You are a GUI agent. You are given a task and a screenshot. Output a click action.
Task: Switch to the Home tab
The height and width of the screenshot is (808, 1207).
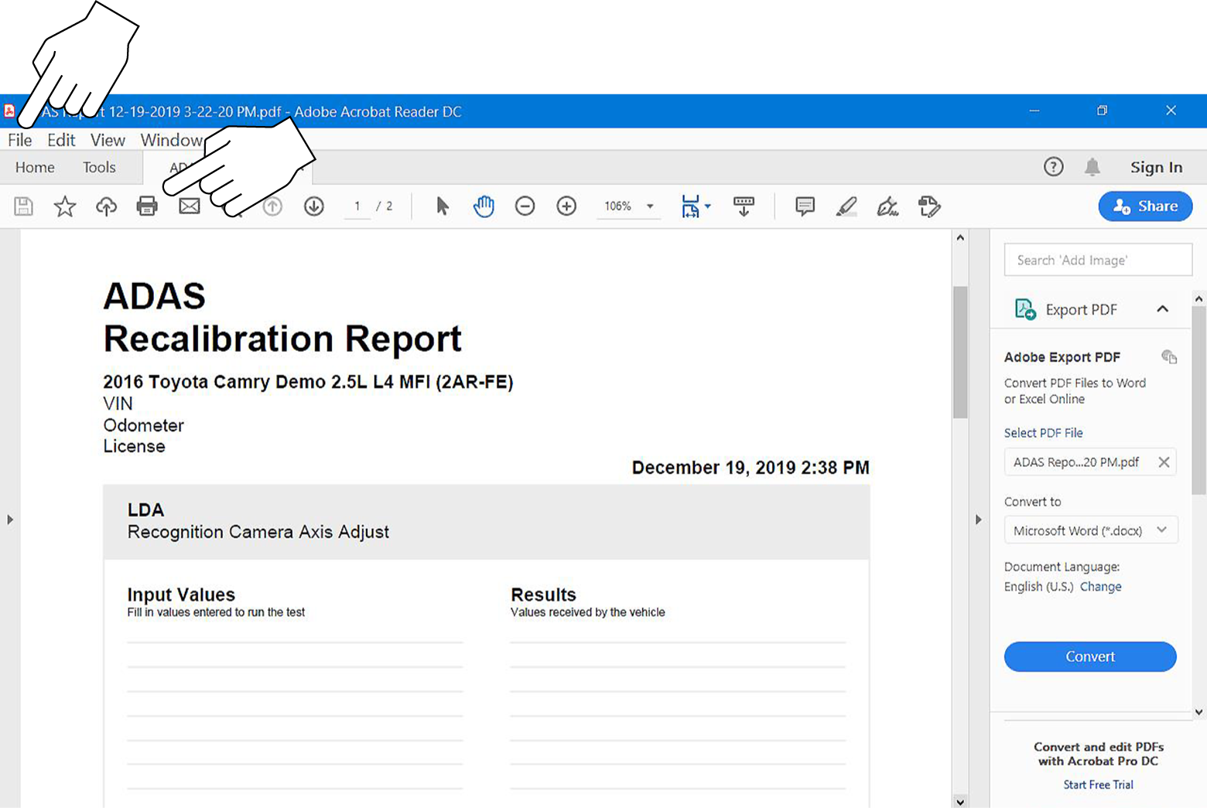(x=34, y=167)
